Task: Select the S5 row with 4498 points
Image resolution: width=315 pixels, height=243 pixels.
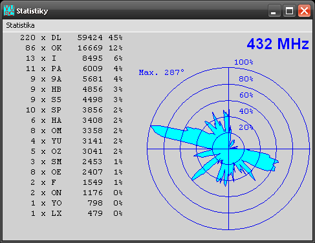Action: (76, 100)
